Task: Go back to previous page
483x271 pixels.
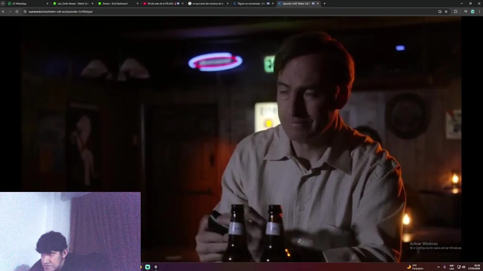Action: point(3,12)
